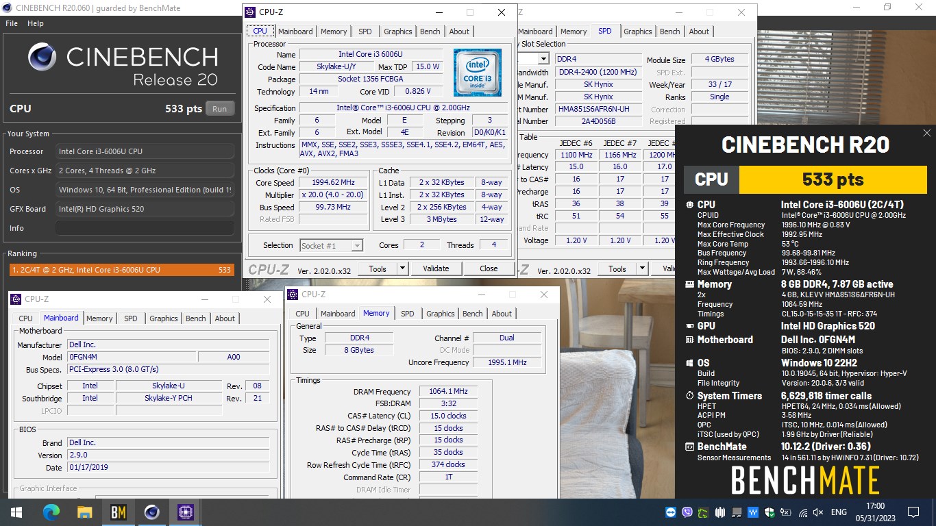936x526 pixels.
Task: Click the Uncore Frequency value 1995.1 MHz
Action: [507, 362]
